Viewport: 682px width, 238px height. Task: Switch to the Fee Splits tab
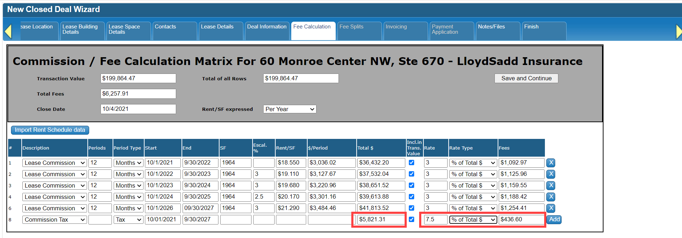(x=359, y=30)
